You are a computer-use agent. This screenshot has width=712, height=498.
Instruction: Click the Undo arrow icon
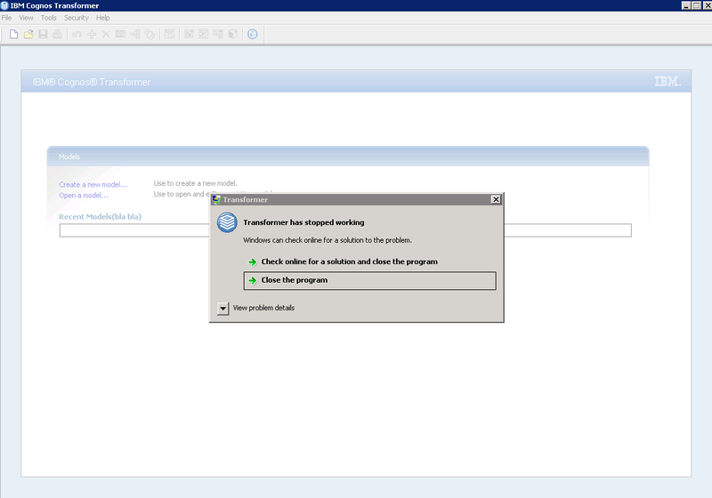[x=77, y=35]
